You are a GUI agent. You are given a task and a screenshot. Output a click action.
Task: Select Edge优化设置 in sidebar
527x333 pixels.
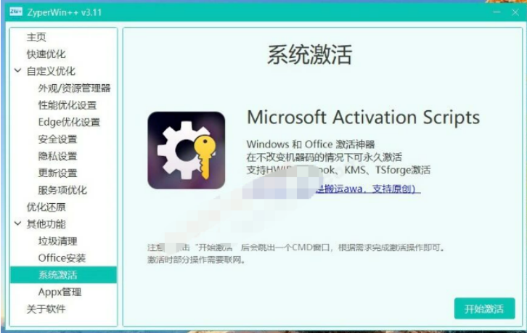tap(69, 122)
